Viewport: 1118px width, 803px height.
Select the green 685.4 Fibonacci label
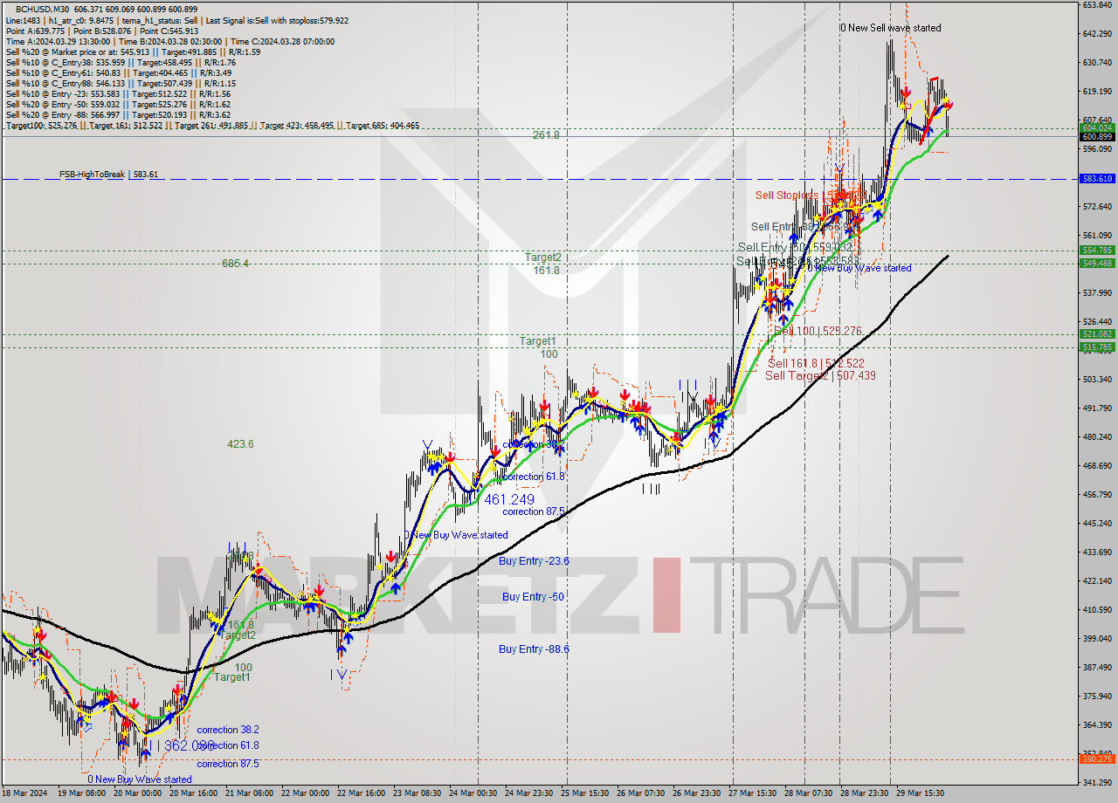click(235, 263)
